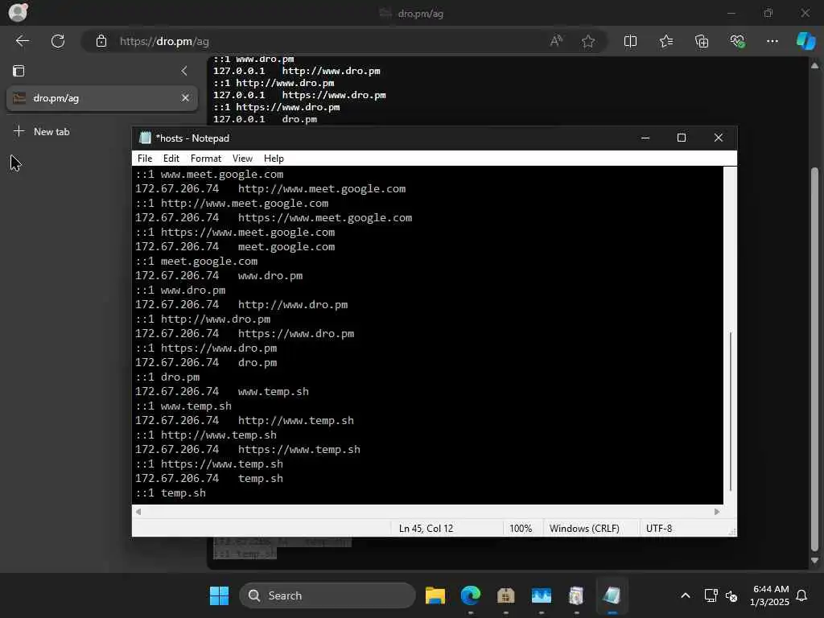Click the Notepad taskbar icon
This screenshot has width=824, height=618.
612,595
